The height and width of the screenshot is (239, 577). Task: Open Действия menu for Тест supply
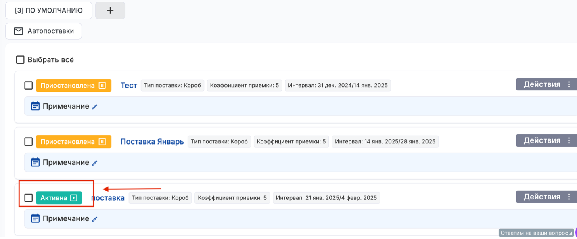click(546, 84)
